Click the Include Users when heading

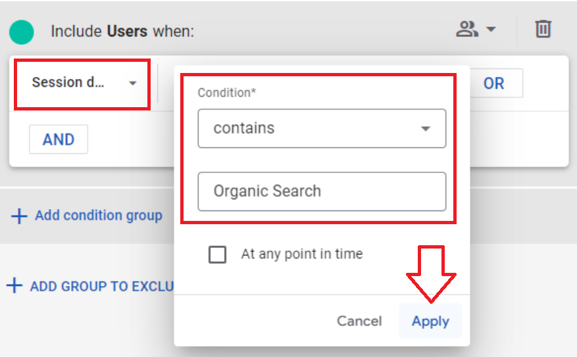(122, 32)
